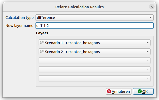The width and height of the screenshot is (159, 100).
Task: Click the polygon icon beside Scenario 1 layer
Action: click(42, 42)
